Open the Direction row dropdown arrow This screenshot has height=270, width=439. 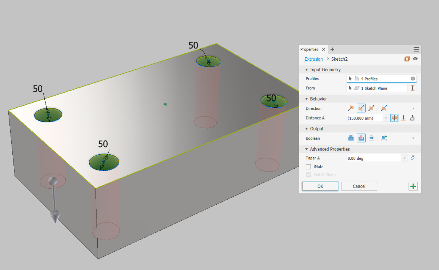(x=413, y=109)
